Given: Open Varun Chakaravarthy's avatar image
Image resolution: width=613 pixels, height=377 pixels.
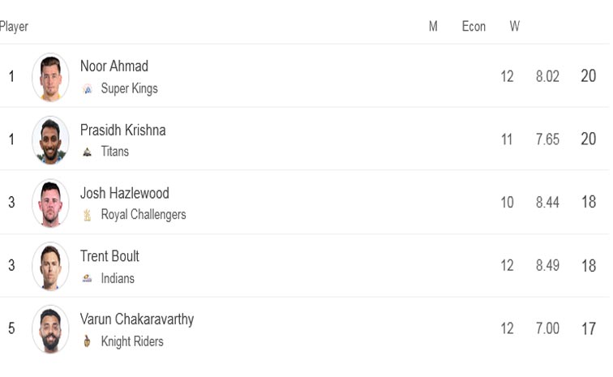Looking at the screenshot, I should pos(50,329).
